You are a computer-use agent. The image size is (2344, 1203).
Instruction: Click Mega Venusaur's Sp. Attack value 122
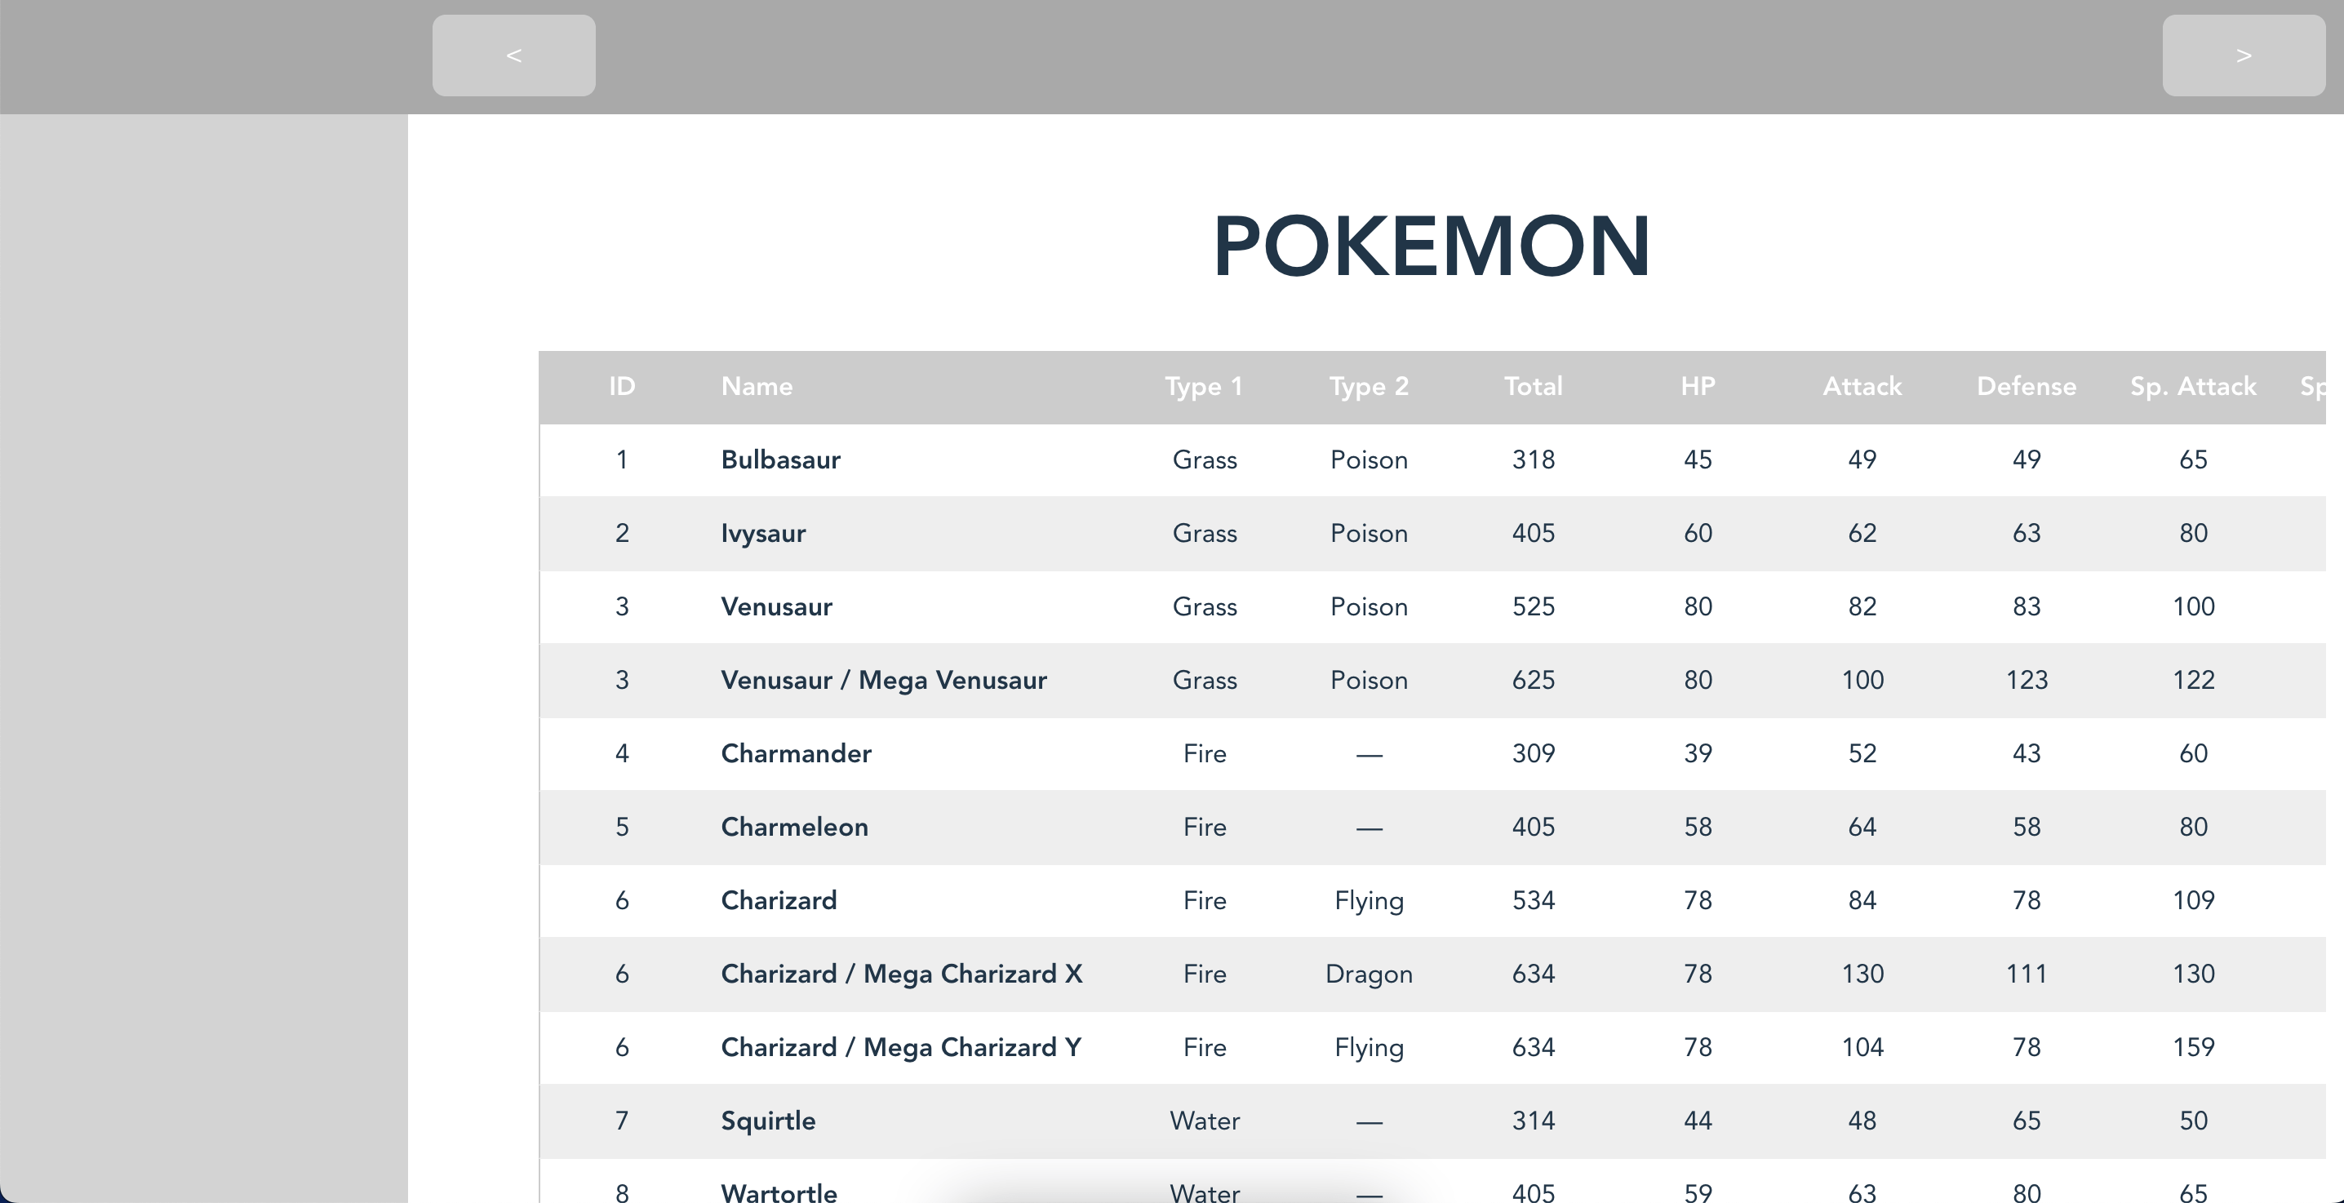pyautogui.click(x=2193, y=681)
